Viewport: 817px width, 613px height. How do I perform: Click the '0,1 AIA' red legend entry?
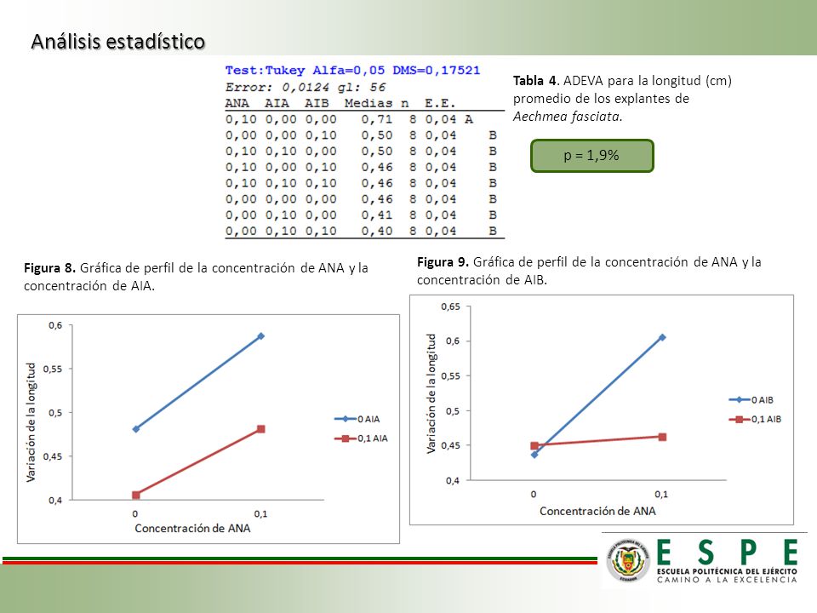pyautogui.click(x=361, y=438)
